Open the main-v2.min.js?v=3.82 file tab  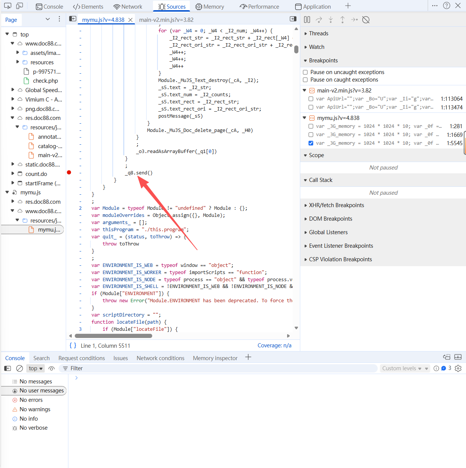[x=166, y=20]
